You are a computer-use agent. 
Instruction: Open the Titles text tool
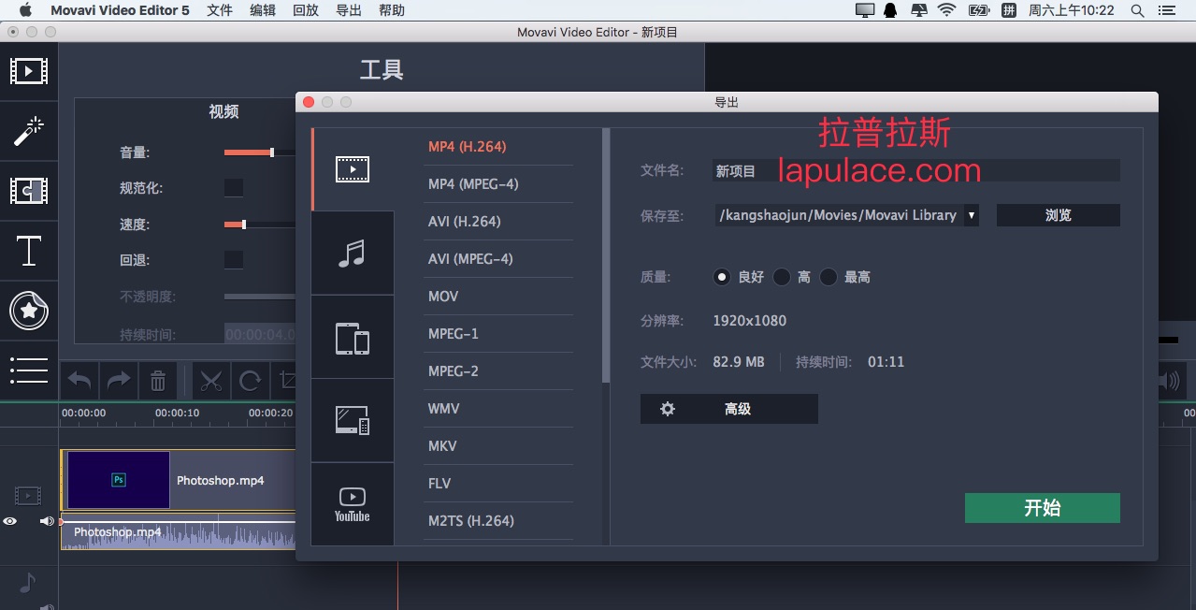(28, 251)
